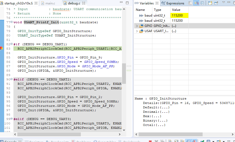The width and height of the screenshot is (235, 142).
Task: Click the Hex:{...} line in details
Action: coord(152,116)
